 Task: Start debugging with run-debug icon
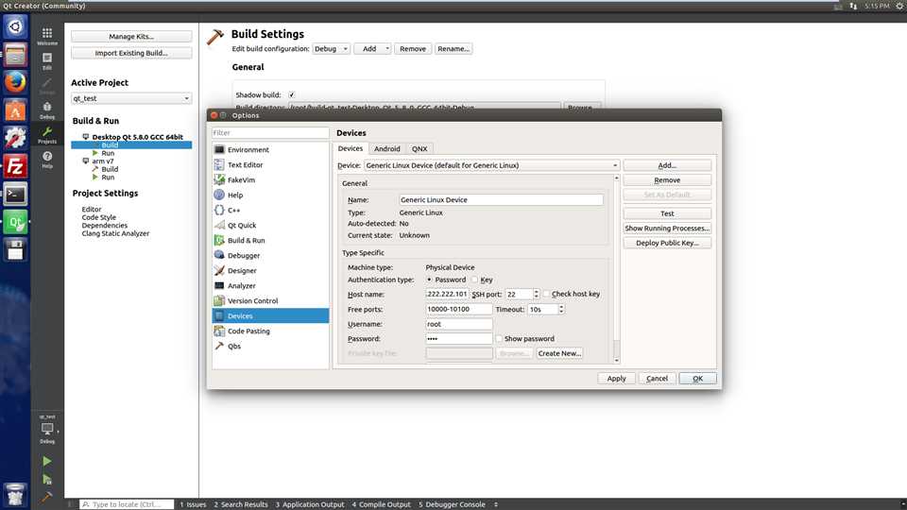pos(47,480)
